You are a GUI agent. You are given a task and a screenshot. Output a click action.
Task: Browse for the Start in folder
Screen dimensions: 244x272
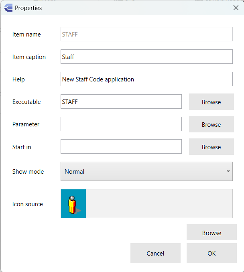pyautogui.click(x=211, y=147)
